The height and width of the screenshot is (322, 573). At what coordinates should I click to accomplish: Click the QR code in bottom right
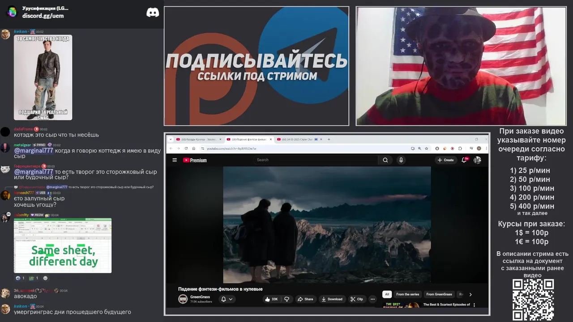(533, 300)
